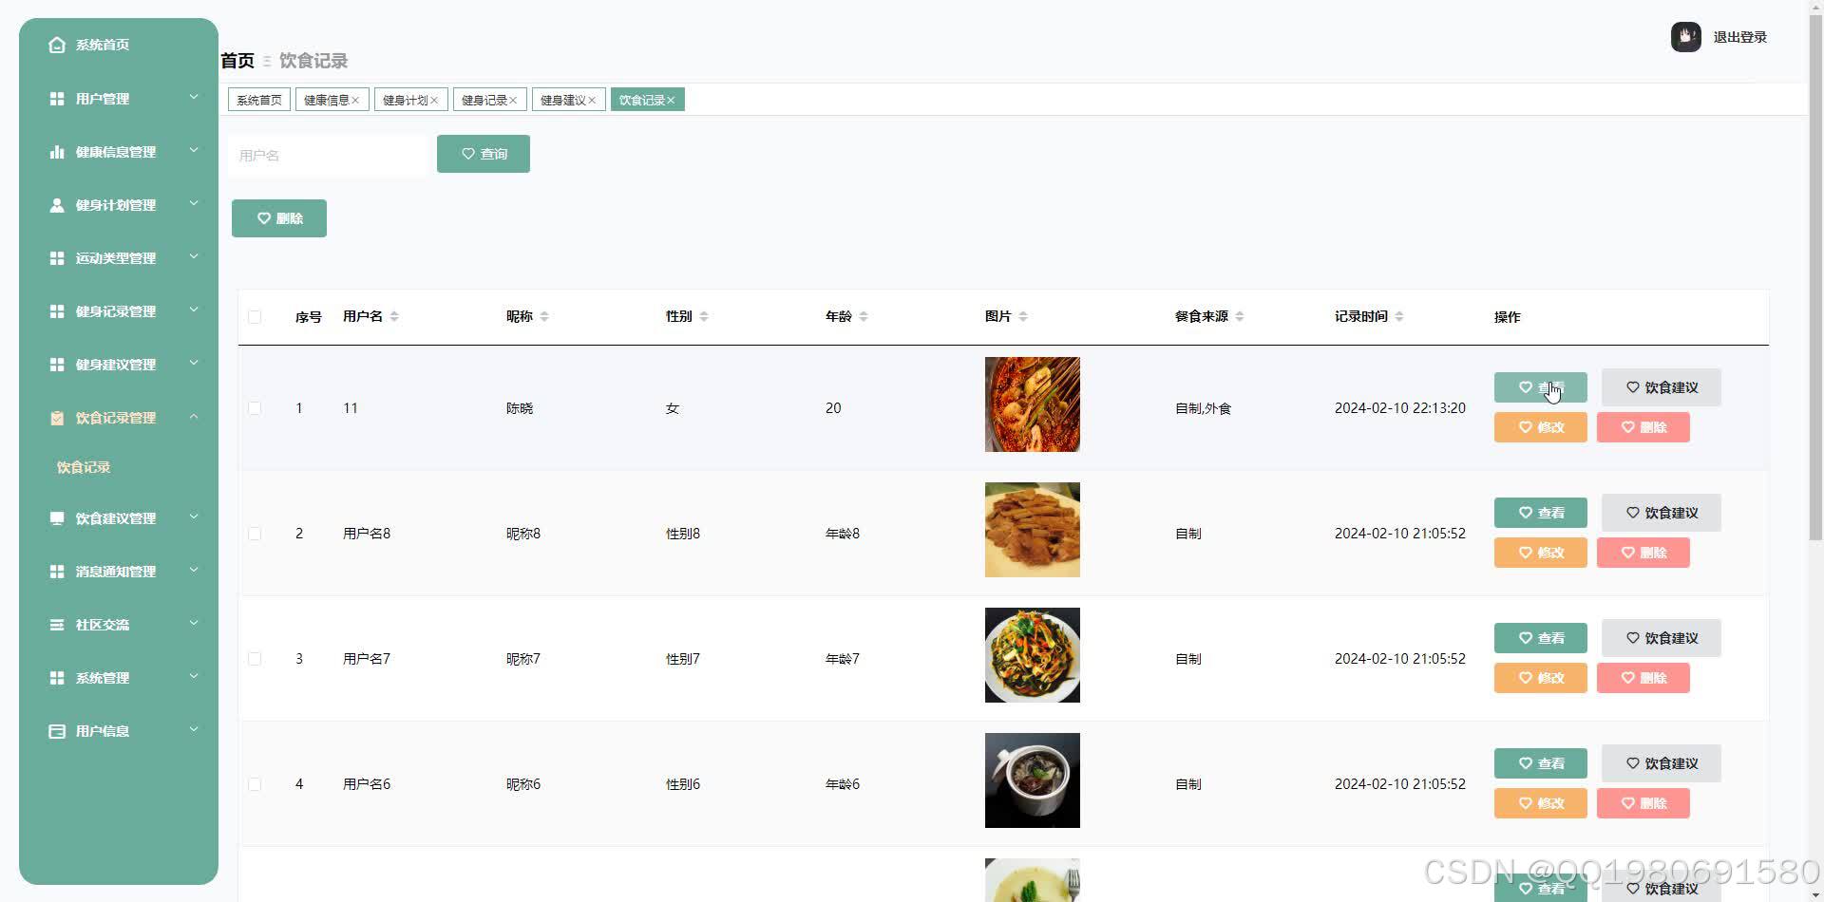
Task: Click the home icon beside 系统首页
Action: pyautogui.click(x=57, y=45)
